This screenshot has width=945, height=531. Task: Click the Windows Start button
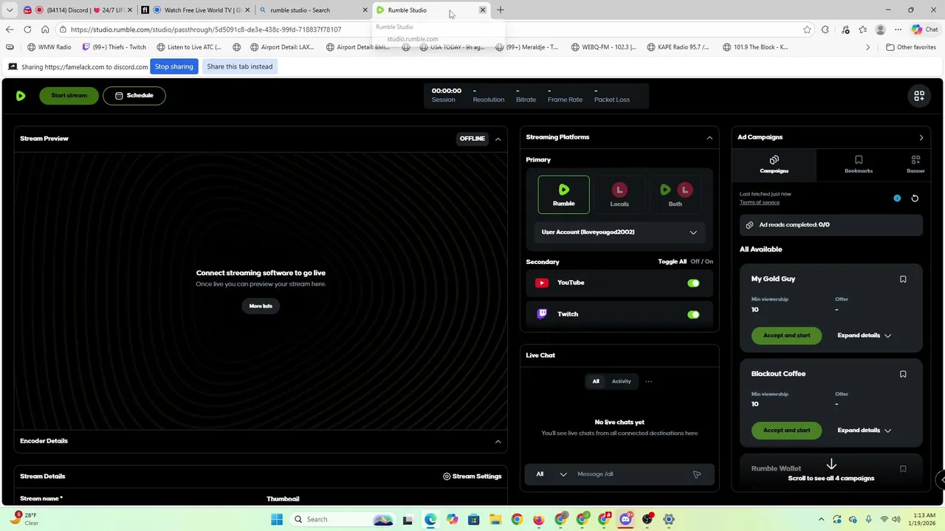tap(277, 519)
